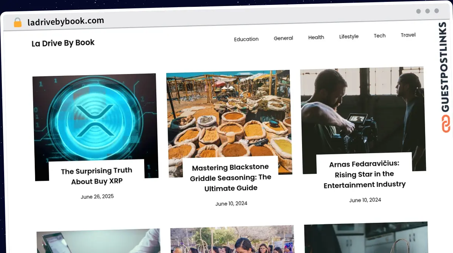453x253 pixels.
Task: Open the Blackstone Griddle Seasoning guide
Action: pyautogui.click(x=230, y=177)
